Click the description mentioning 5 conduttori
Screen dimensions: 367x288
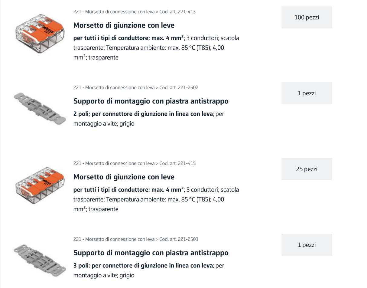[x=156, y=199]
